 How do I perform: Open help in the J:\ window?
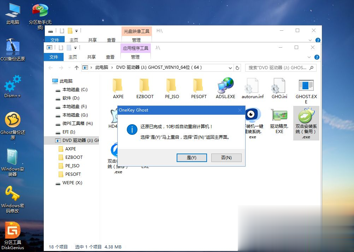coord(317,57)
